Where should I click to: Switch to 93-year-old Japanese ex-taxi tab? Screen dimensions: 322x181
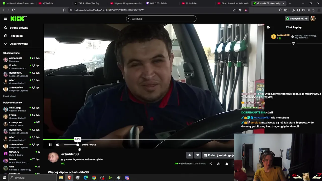coord(126,3)
